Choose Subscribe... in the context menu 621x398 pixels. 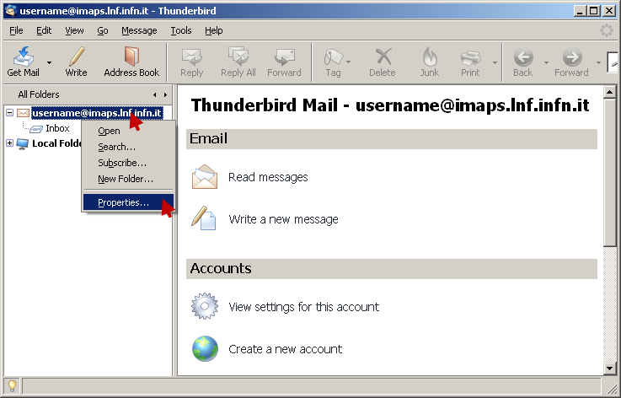click(129, 163)
